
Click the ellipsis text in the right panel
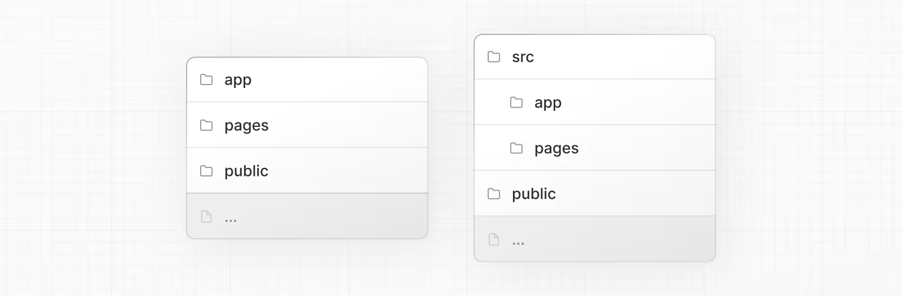click(518, 243)
